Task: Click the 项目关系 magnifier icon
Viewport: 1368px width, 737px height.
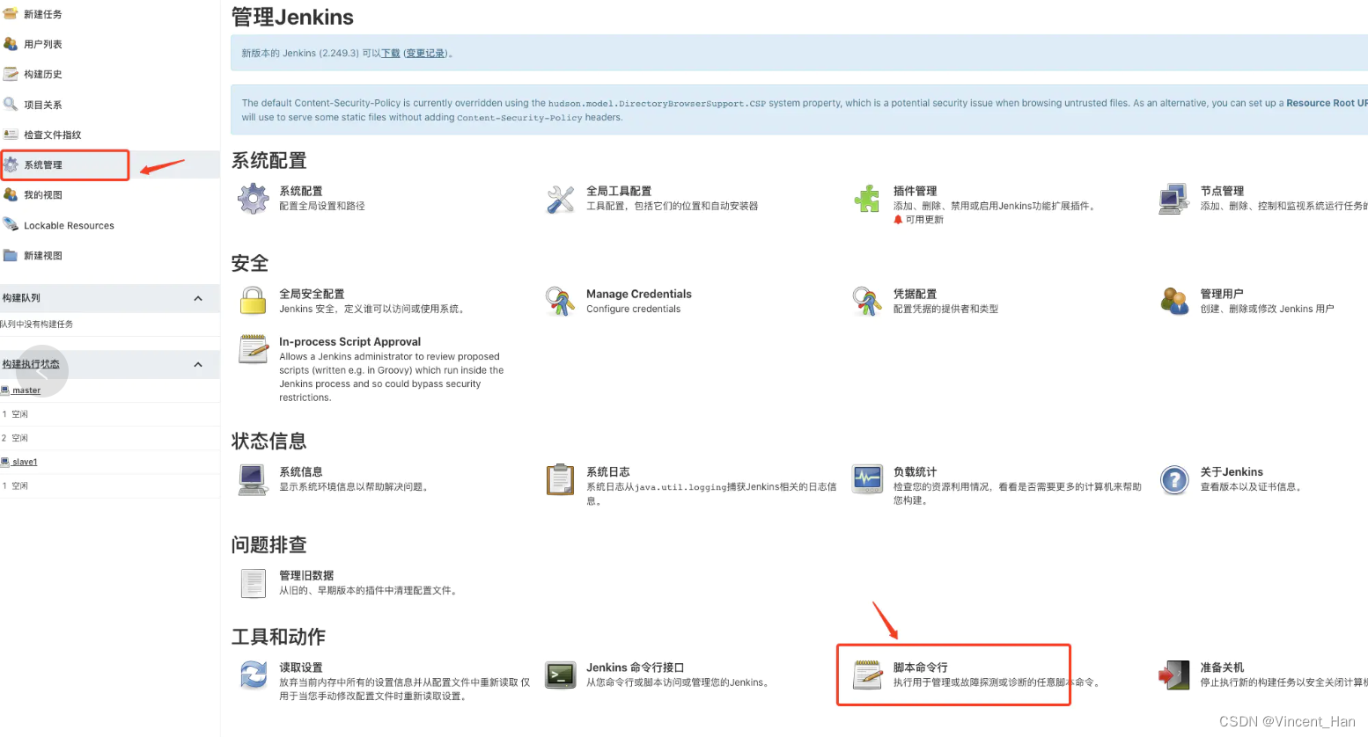Action: (x=11, y=104)
